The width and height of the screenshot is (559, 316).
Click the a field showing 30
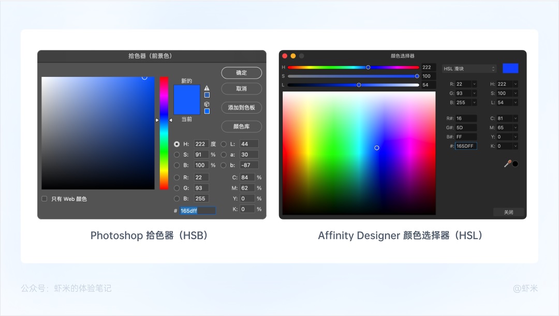click(249, 154)
